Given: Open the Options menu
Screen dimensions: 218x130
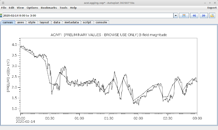Looking at the screenshot, I should tap(32, 8).
